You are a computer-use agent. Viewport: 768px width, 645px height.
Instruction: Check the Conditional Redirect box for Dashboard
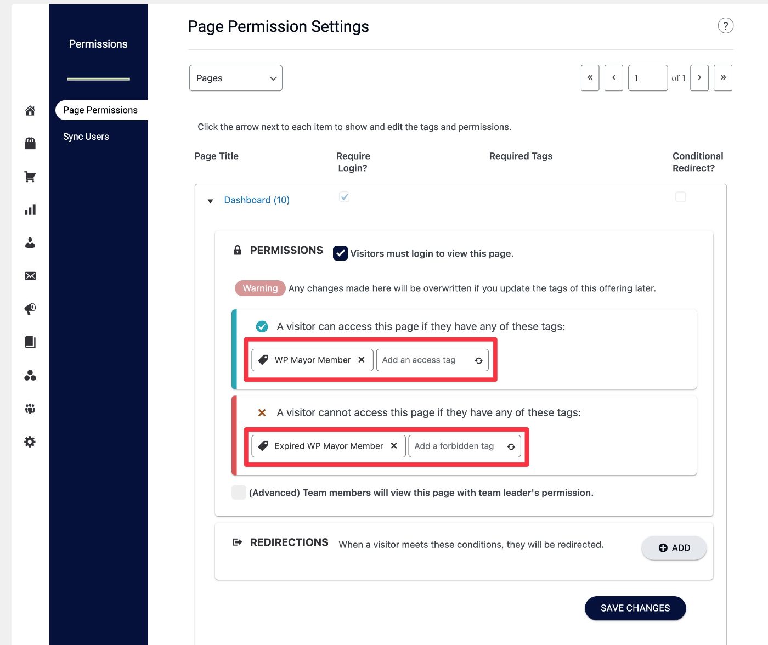tap(681, 197)
